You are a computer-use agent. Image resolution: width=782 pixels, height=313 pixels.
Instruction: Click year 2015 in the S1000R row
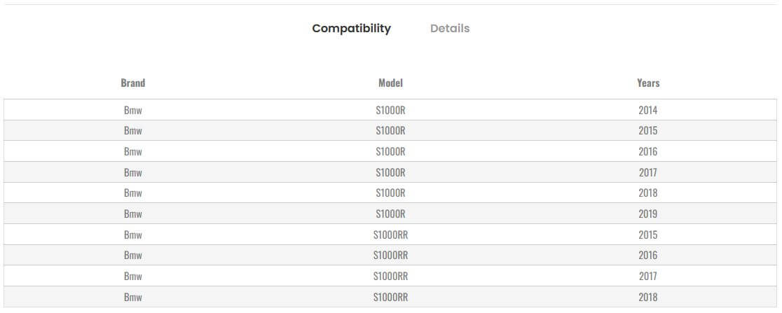648,131
